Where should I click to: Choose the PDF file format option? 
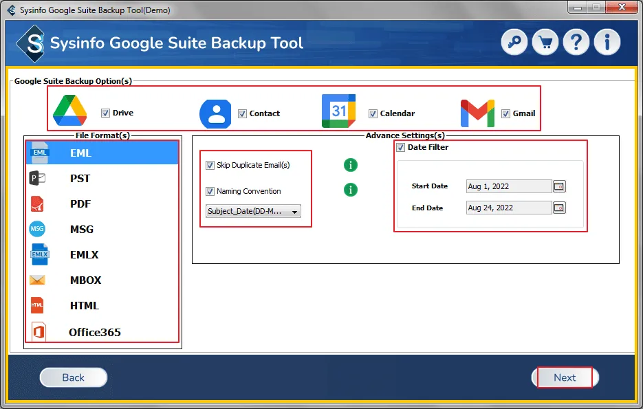point(80,204)
